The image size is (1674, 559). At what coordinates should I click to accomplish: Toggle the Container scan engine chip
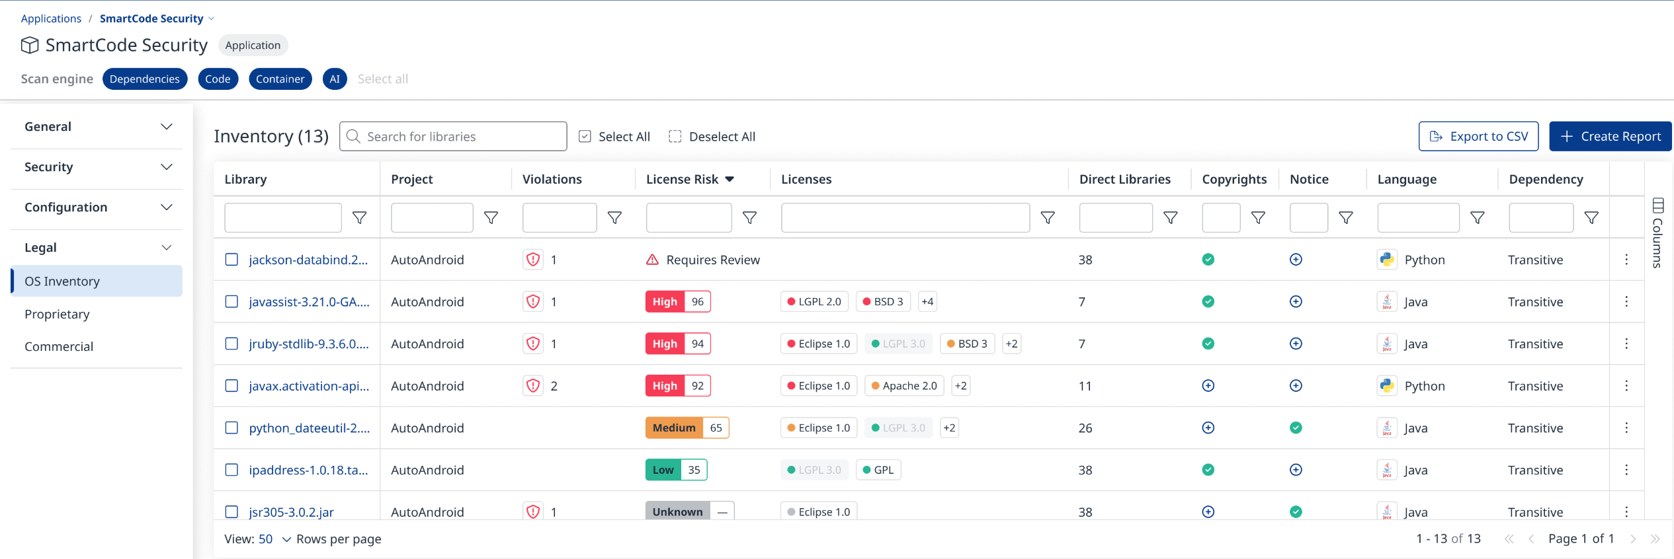(280, 79)
